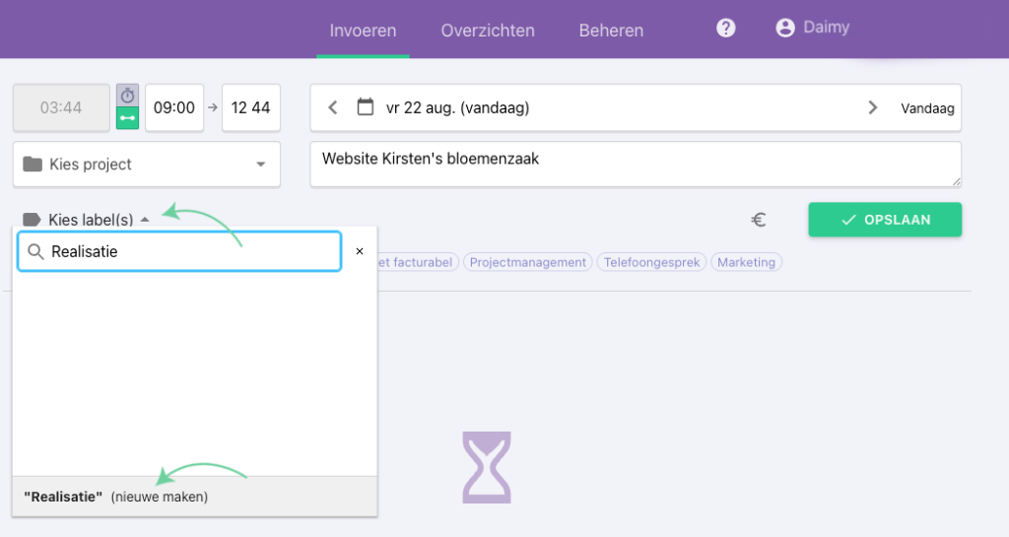Screen dimensions: 1009x537
Task: Clear the label search with X
Action: [360, 251]
